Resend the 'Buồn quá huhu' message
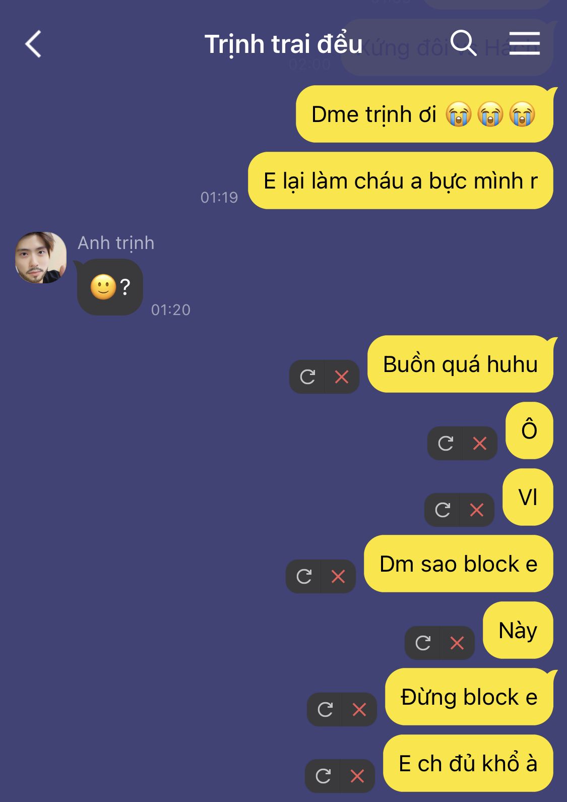Screen dimensions: 567x802 pos(307,377)
